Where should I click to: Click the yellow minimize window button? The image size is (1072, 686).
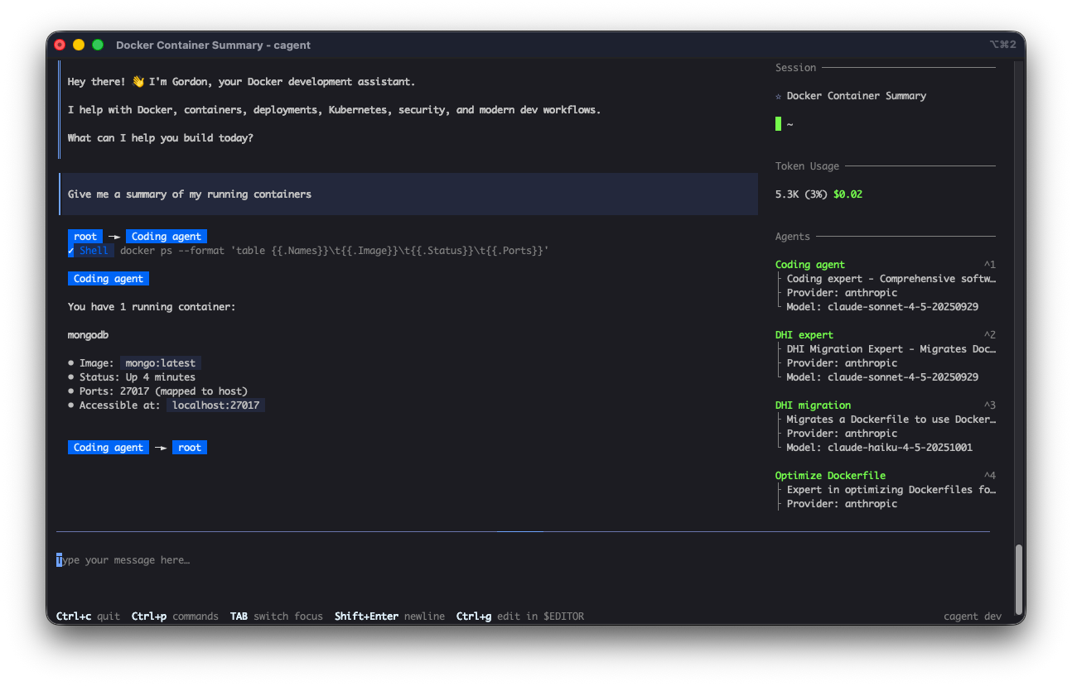tap(79, 45)
